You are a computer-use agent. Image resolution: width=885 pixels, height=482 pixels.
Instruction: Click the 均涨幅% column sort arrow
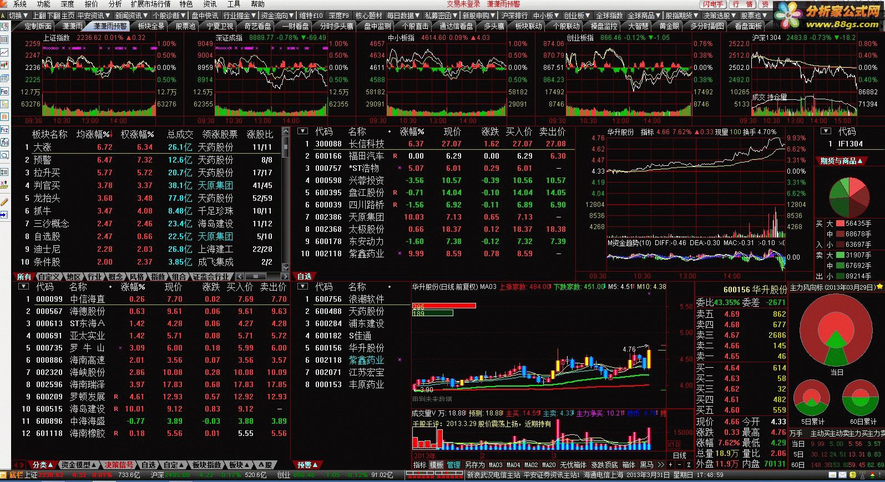coord(112,135)
